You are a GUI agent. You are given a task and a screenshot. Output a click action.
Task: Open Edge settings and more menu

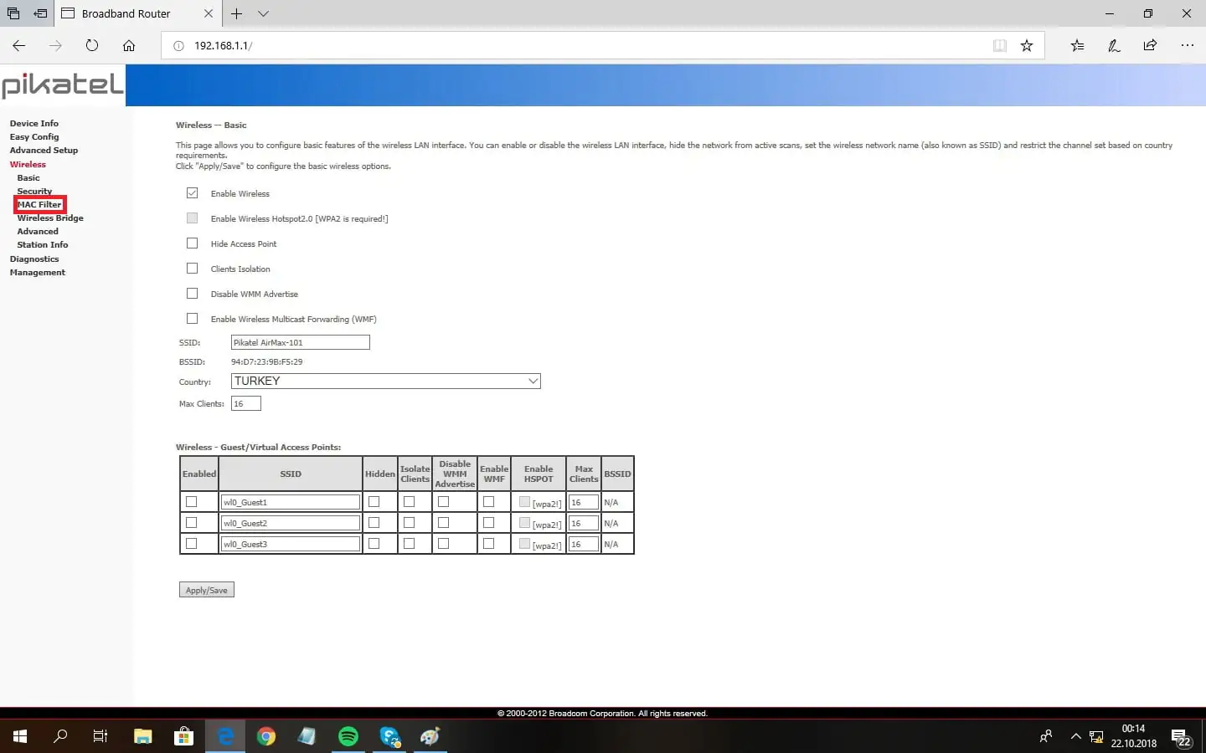(1188, 45)
